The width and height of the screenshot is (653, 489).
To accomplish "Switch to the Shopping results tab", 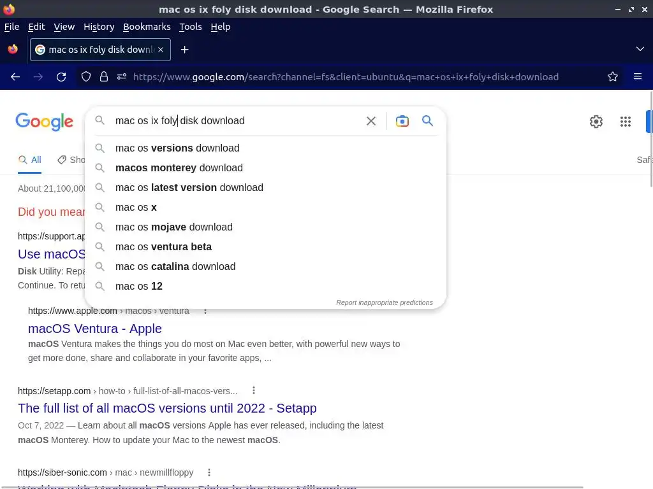I will (71, 160).
